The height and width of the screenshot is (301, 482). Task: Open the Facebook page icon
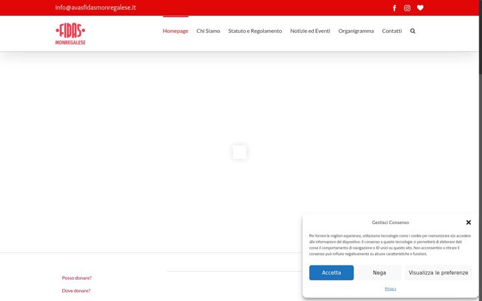tap(394, 8)
